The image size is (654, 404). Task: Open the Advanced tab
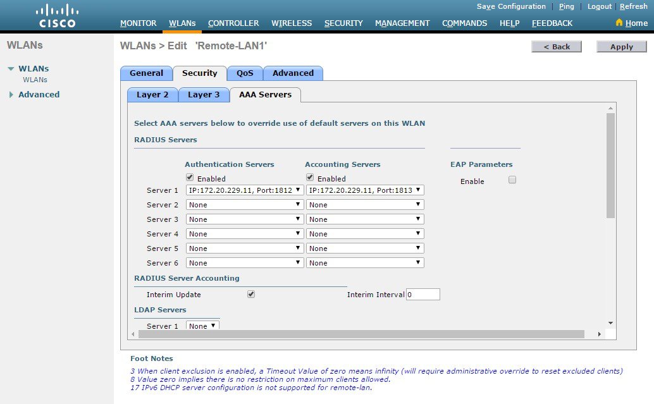pos(293,73)
